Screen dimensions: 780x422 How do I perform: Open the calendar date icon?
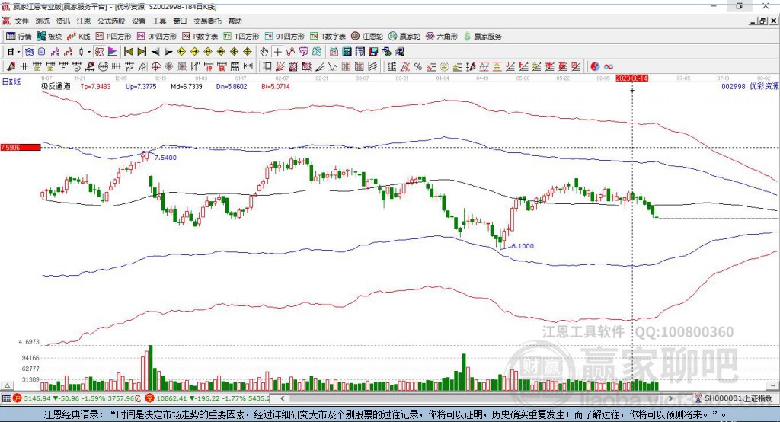point(334,52)
